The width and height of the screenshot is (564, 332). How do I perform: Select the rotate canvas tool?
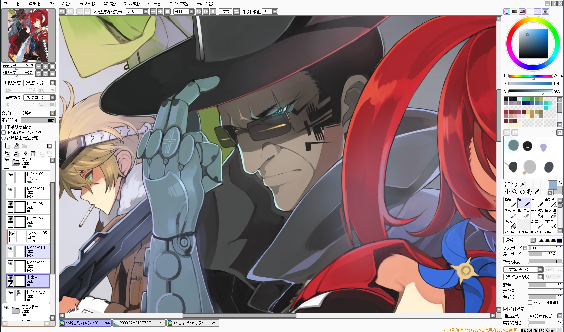522,192
